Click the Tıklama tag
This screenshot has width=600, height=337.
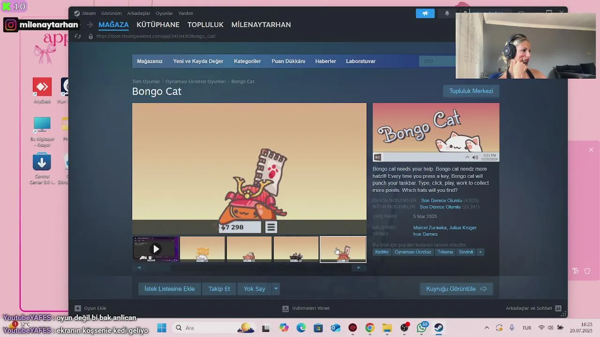(x=445, y=252)
